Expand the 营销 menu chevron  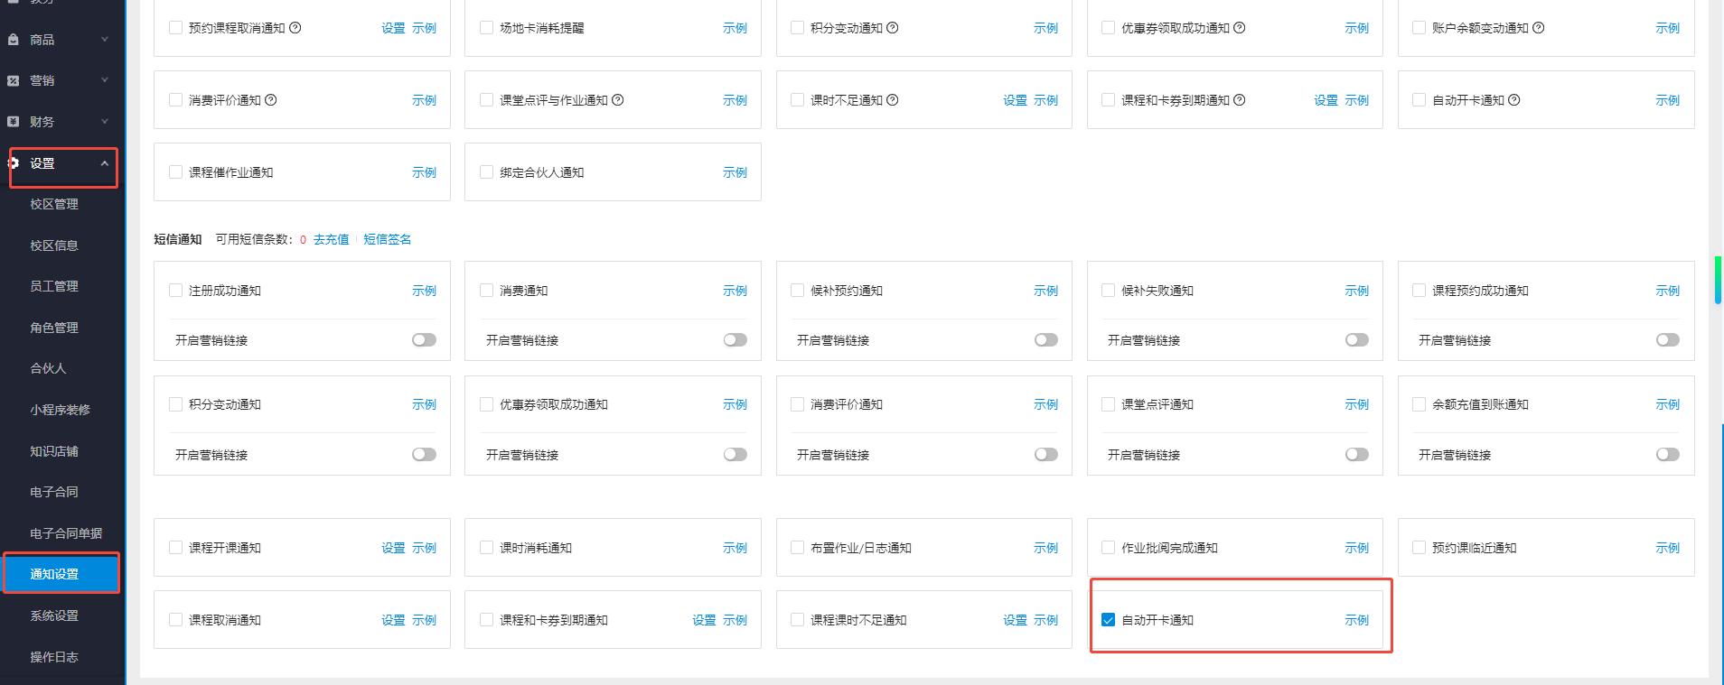coord(105,80)
